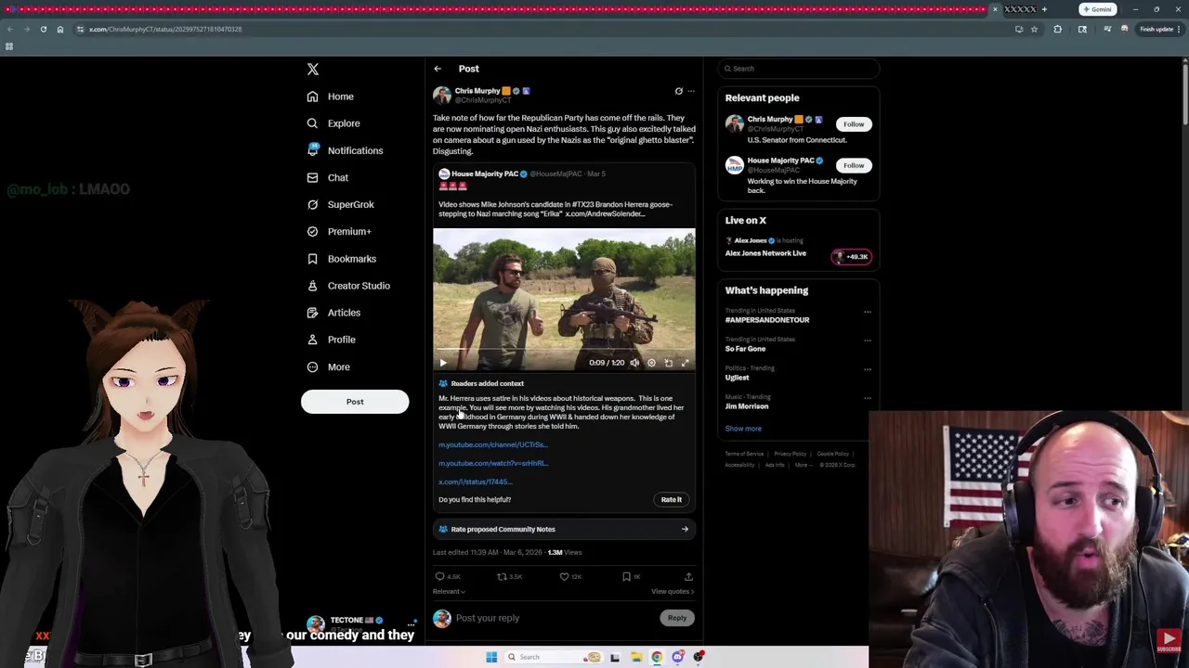
Task: Click the Profile icon in the sidebar
Action: [x=312, y=340]
